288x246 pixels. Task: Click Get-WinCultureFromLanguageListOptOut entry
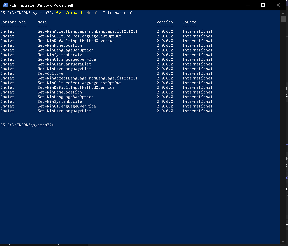pyautogui.click(x=79, y=36)
